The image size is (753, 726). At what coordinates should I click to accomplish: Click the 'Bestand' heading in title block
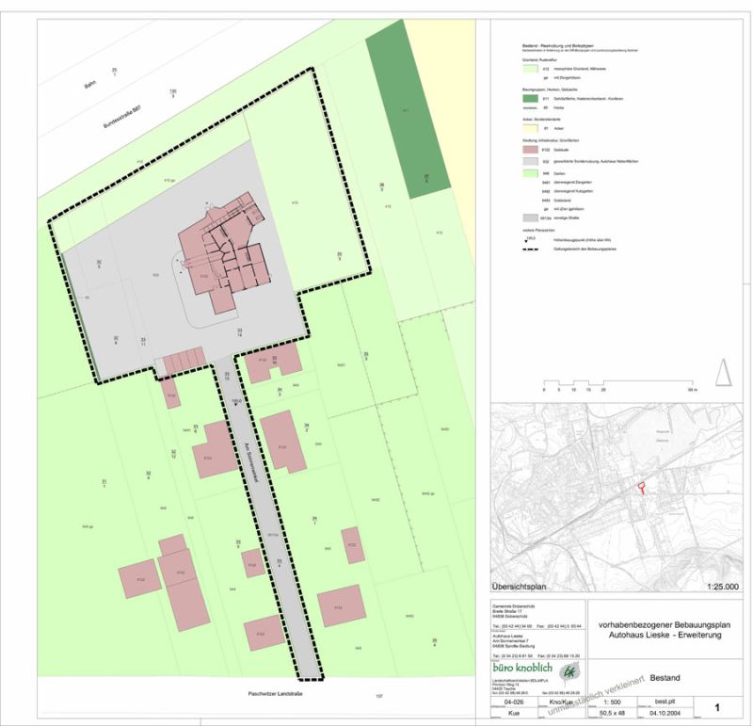665,678
